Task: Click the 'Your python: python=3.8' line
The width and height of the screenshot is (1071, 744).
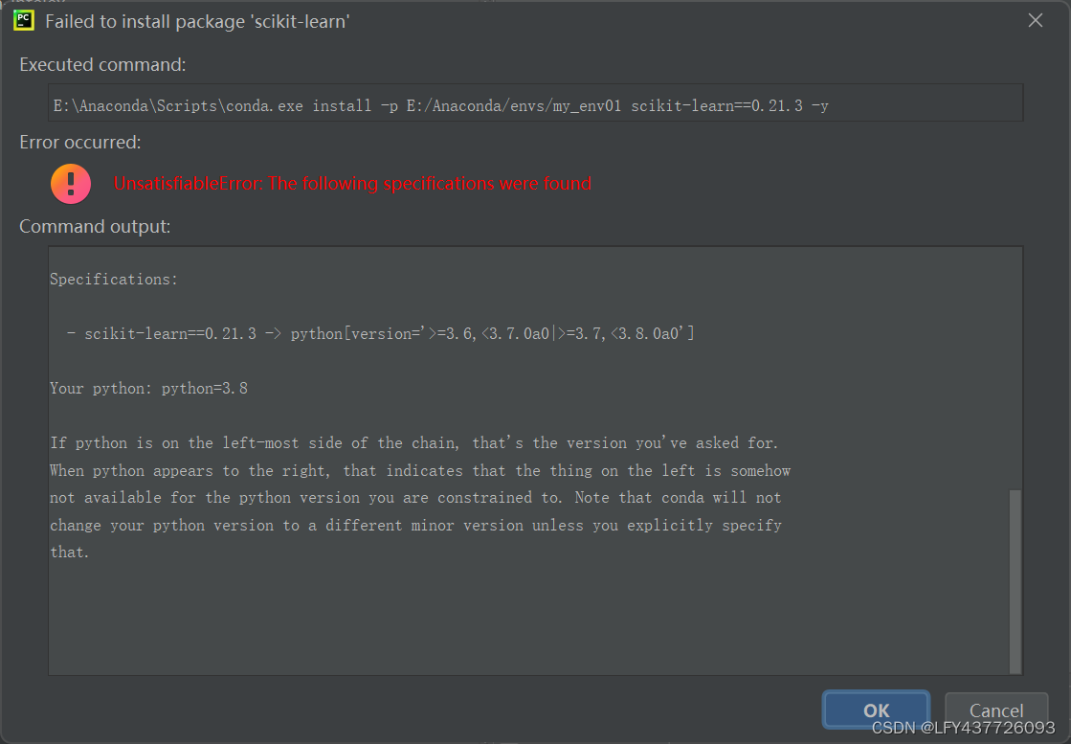Action: 149,389
